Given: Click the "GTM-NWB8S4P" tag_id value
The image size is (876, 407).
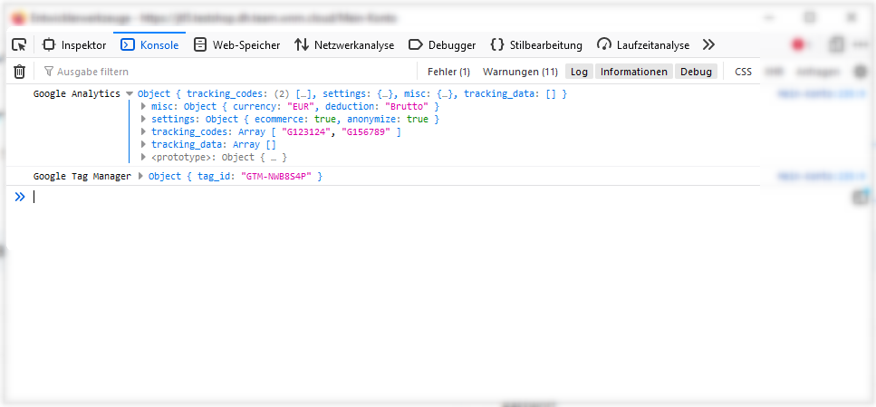Looking at the screenshot, I should (x=276, y=176).
